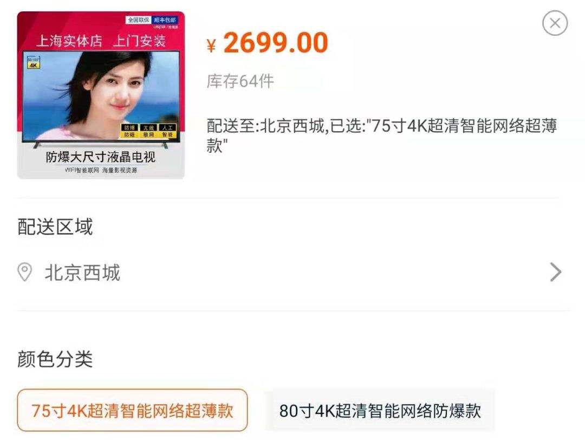Select the 75寸4K超清智能网络超薄款 option

click(x=133, y=410)
